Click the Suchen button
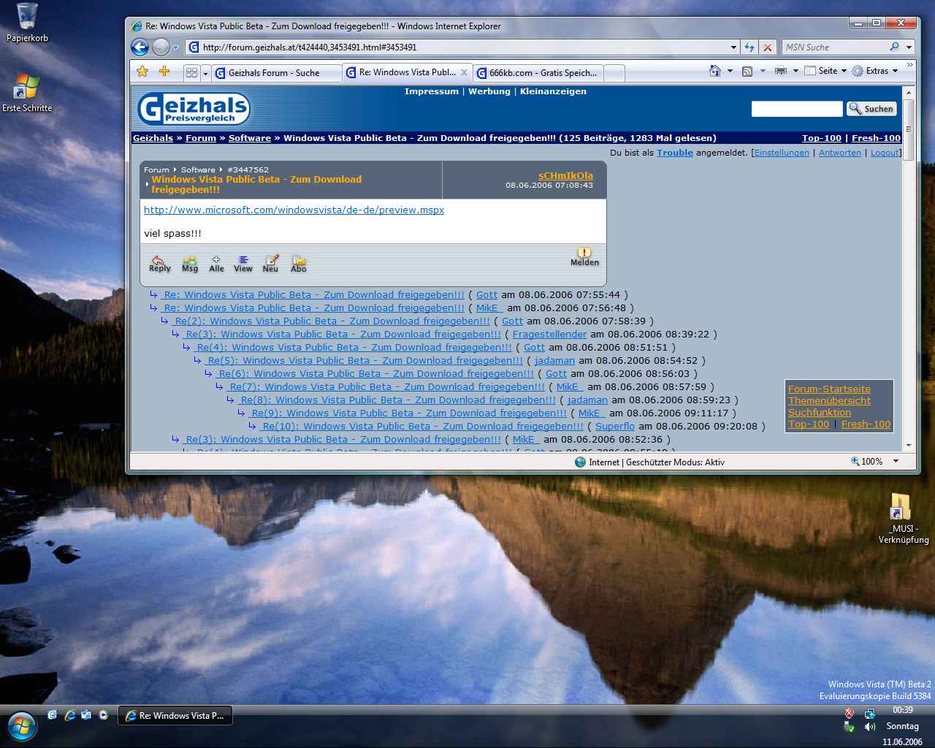Image resolution: width=935 pixels, height=748 pixels. click(871, 109)
